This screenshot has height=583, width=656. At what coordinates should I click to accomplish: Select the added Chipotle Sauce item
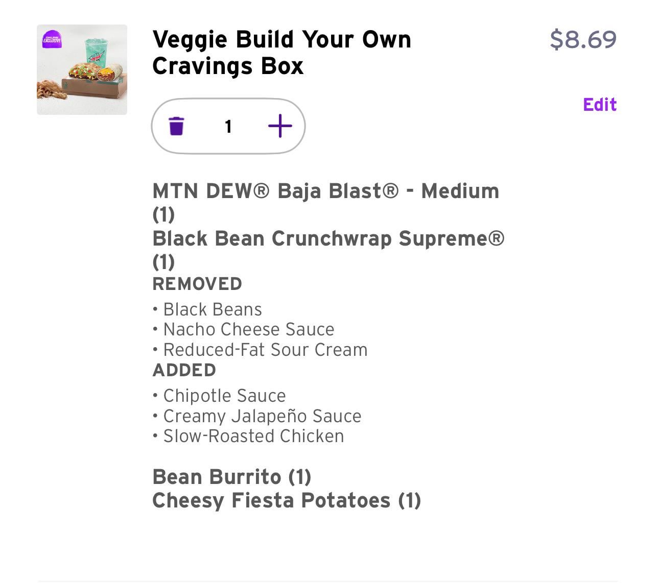pyautogui.click(x=224, y=396)
